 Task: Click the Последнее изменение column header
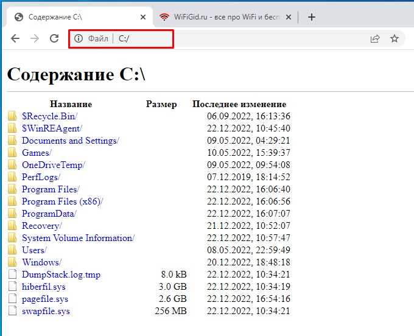(239, 104)
